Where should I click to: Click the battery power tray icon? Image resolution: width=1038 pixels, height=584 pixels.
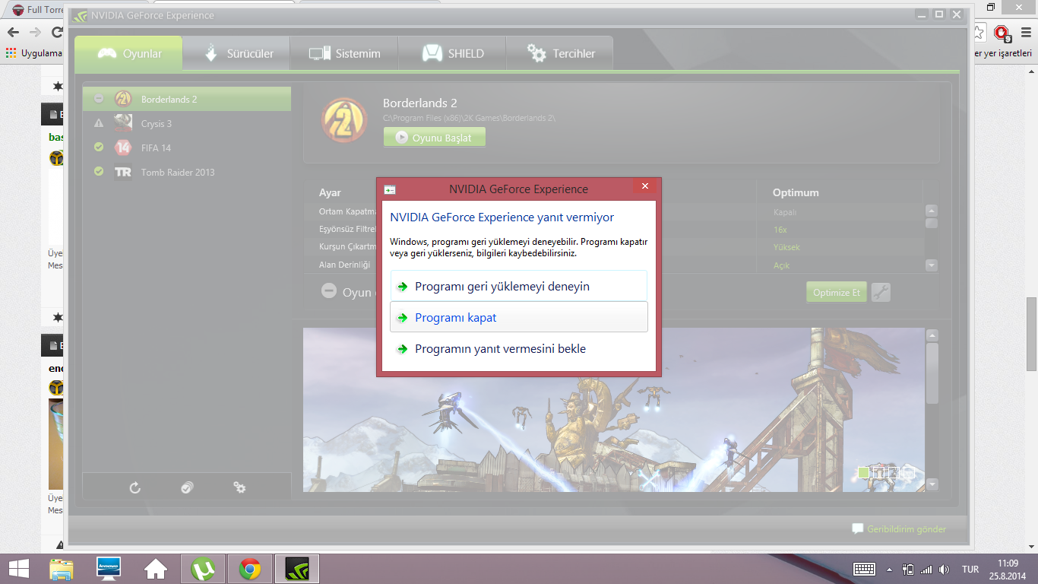click(x=907, y=569)
